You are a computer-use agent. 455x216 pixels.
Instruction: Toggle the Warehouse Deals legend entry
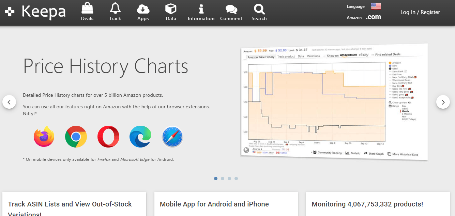400,80
